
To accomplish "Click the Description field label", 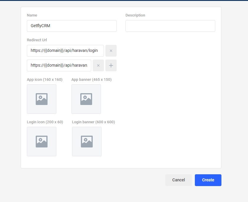I will point(135,15).
